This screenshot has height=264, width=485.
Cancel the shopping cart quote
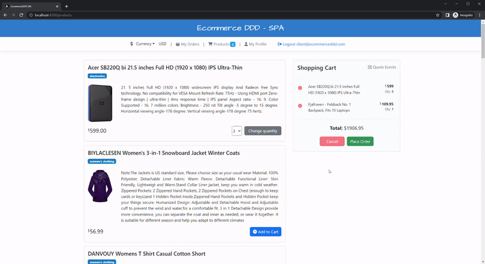pyautogui.click(x=332, y=141)
